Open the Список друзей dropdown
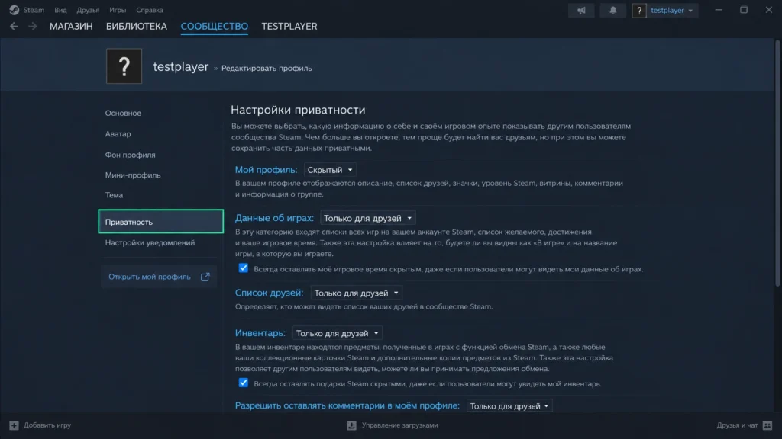Image resolution: width=782 pixels, height=439 pixels. 356,293
